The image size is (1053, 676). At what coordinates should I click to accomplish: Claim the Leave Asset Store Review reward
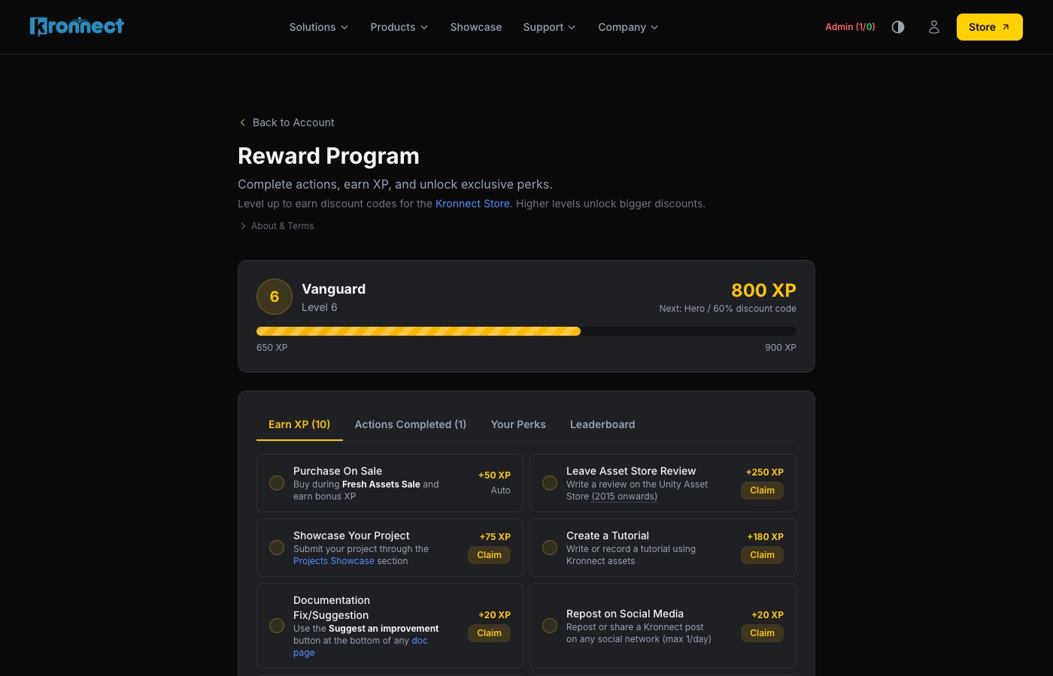tap(762, 490)
